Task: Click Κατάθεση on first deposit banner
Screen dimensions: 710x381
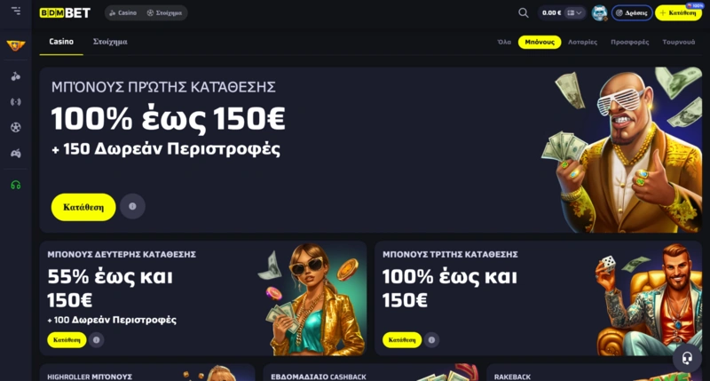Action: 83,207
